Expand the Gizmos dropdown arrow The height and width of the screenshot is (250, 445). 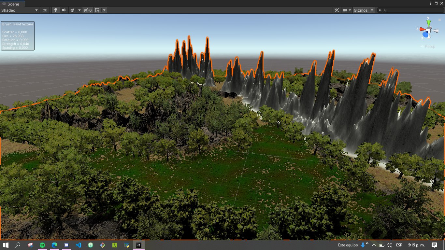click(x=372, y=10)
